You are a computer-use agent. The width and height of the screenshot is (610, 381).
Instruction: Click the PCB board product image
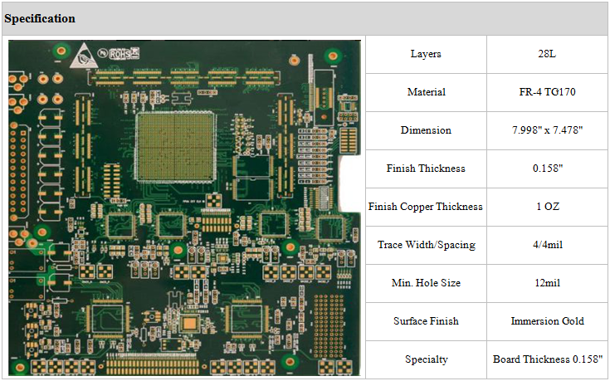tap(184, 208)
